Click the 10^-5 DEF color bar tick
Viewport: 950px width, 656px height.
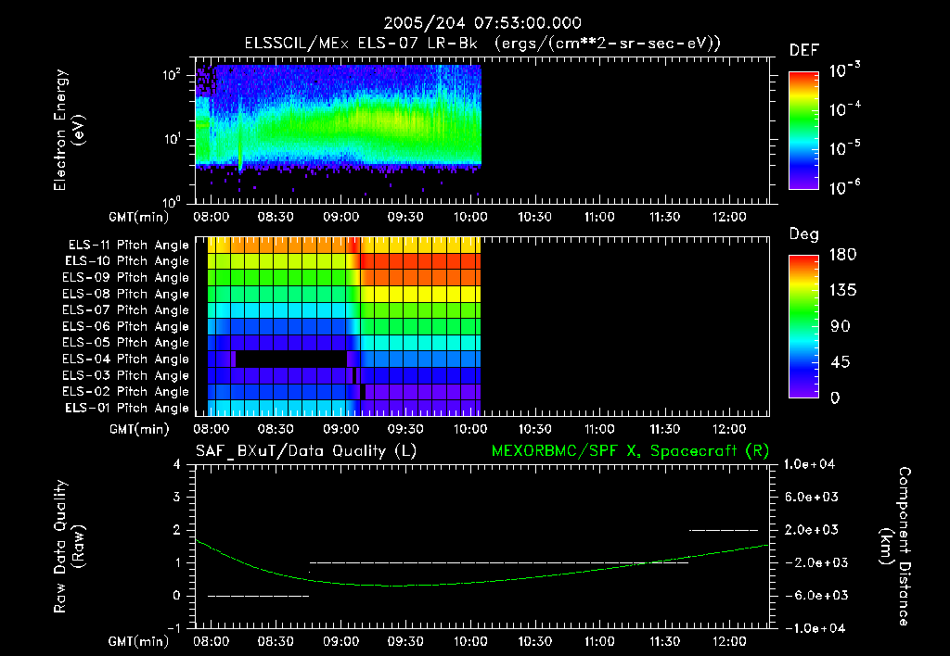click(844, 147)
